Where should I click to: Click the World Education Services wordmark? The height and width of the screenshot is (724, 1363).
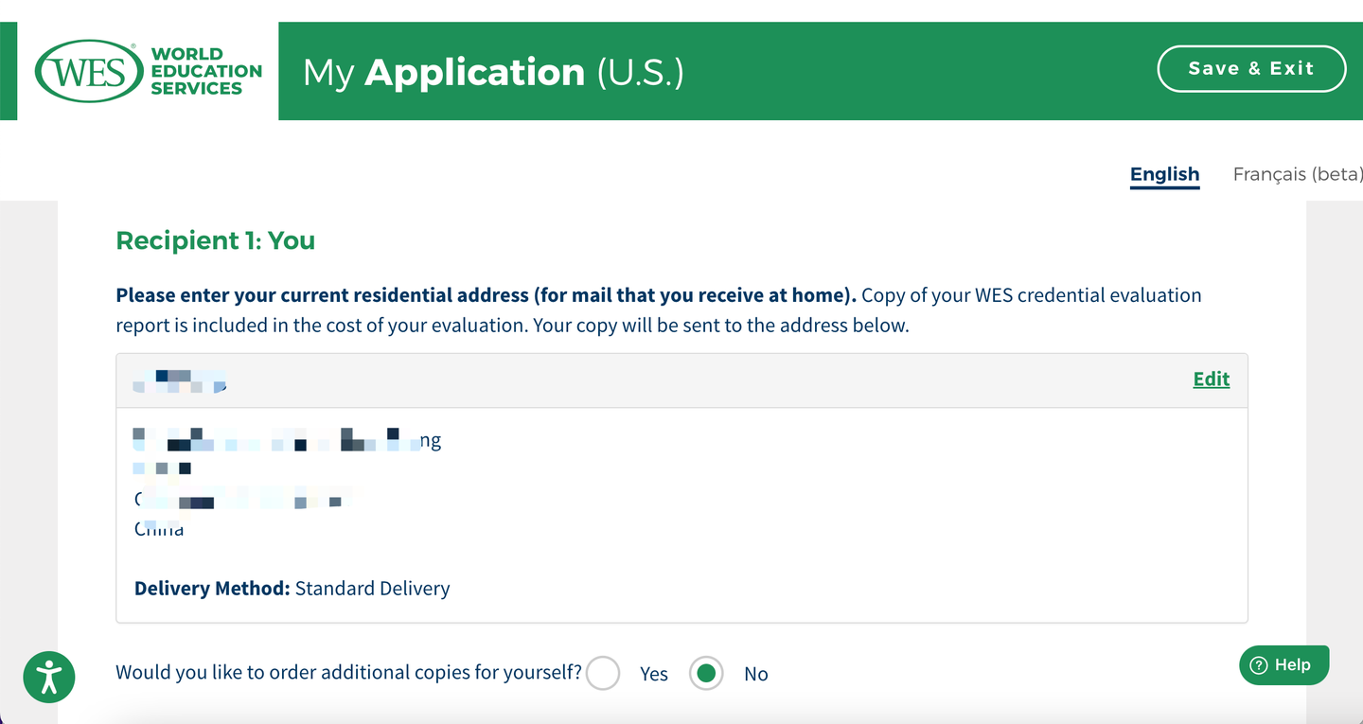tap(206, 71)
